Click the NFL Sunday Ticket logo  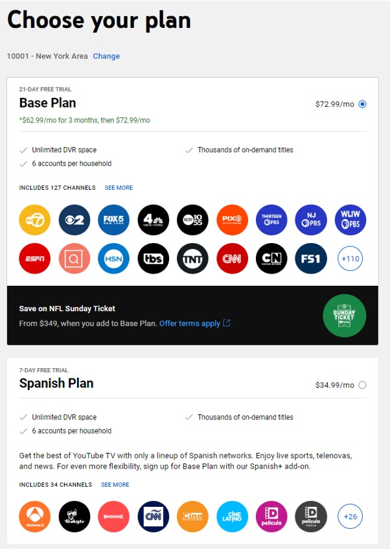click(x=344, y=316)
